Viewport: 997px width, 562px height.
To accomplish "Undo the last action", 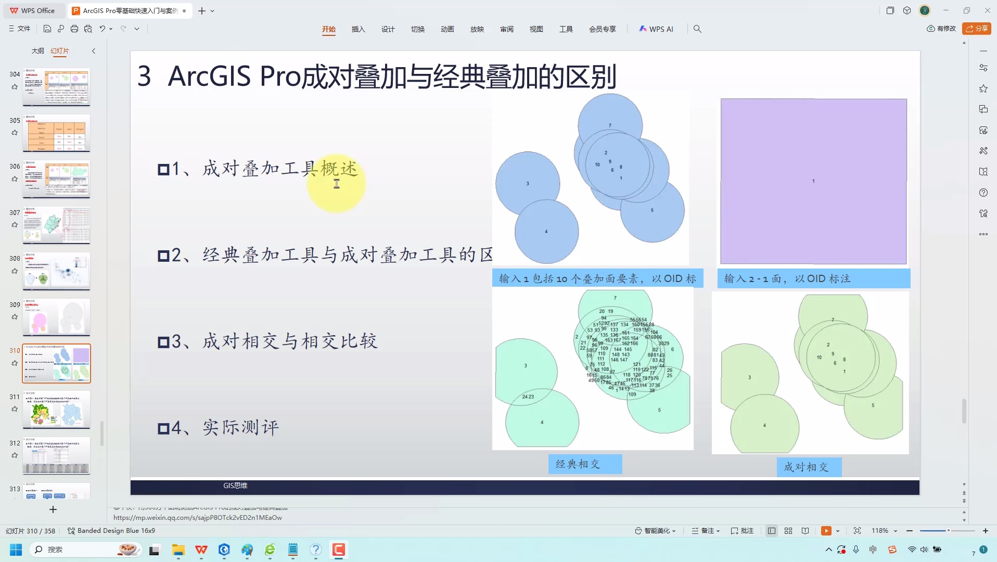I will click(103, 29).
